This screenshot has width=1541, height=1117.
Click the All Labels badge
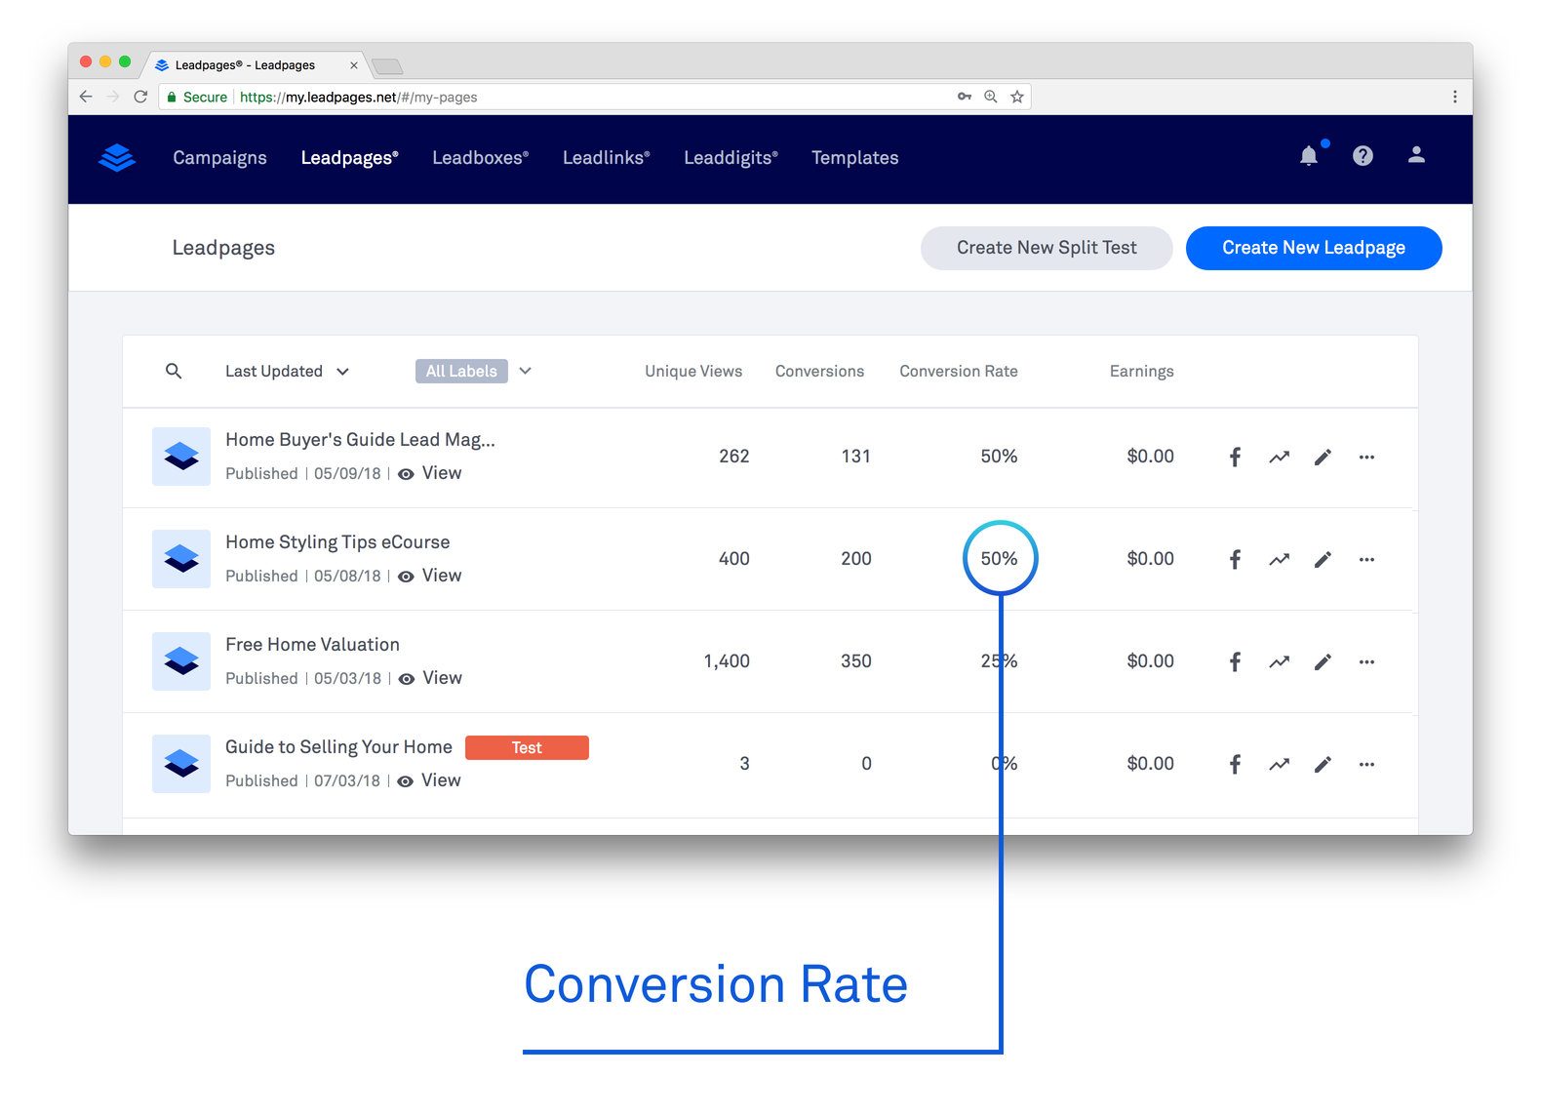click(x=461, y=371)
